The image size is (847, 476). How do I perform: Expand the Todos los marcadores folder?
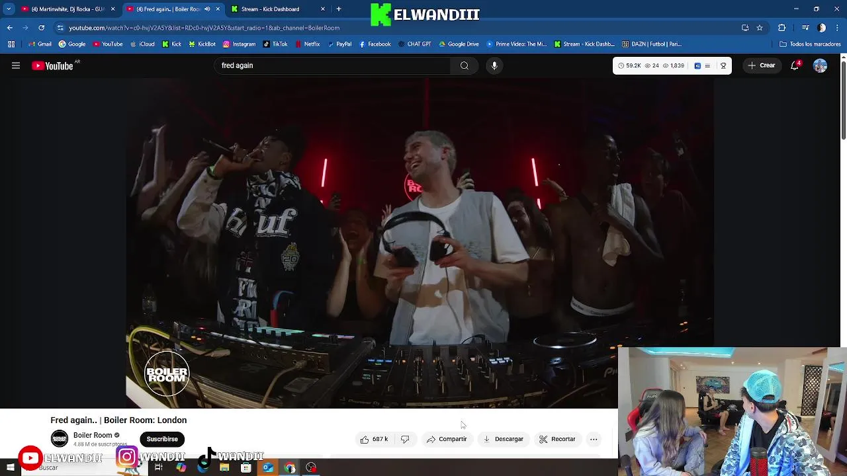coord(810,44)
